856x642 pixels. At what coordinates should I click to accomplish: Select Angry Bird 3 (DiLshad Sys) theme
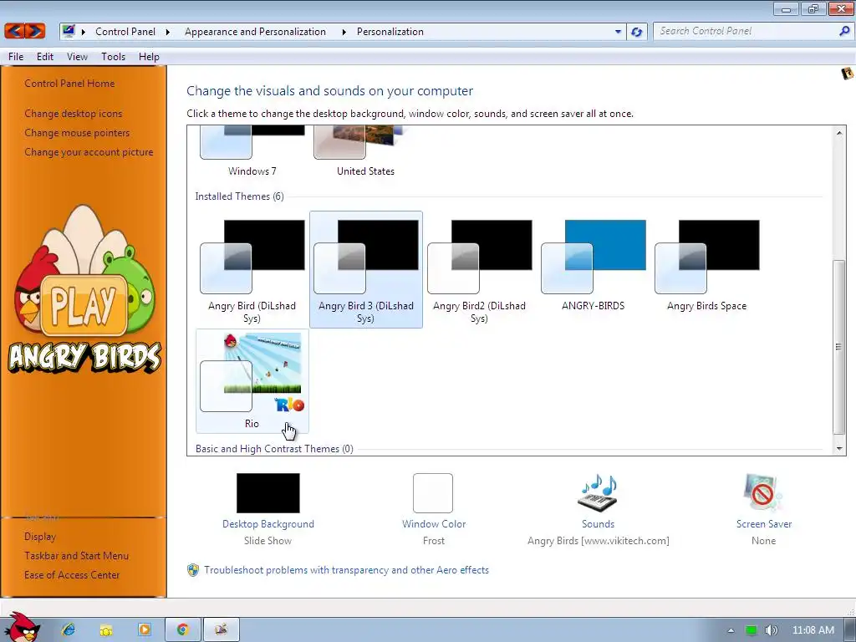366,270
